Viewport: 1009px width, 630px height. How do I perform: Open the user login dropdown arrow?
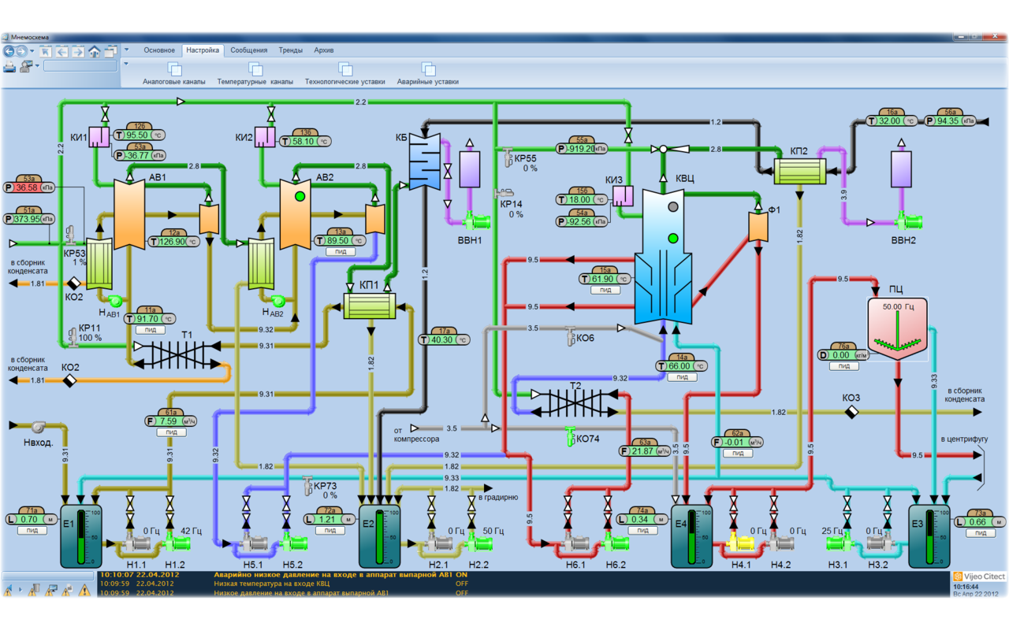[x=37, y=66]
